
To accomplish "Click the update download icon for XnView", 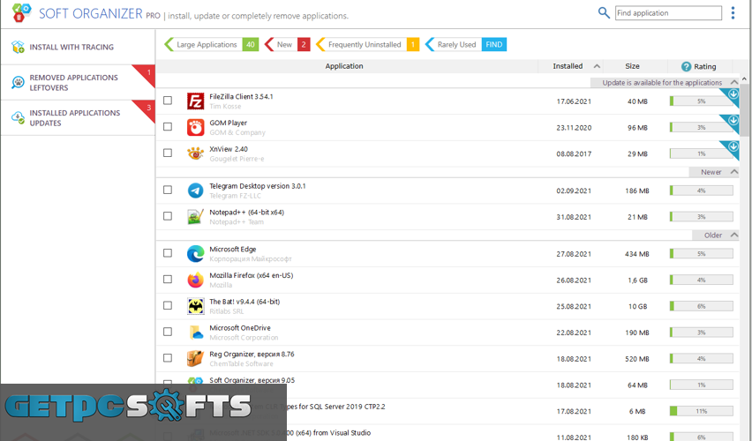I will point(733,146).
